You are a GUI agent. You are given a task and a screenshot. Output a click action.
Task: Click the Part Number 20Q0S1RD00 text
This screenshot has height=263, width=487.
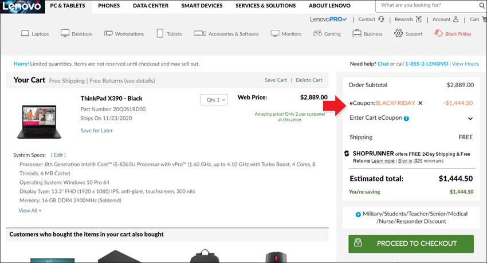click(113, 109)
